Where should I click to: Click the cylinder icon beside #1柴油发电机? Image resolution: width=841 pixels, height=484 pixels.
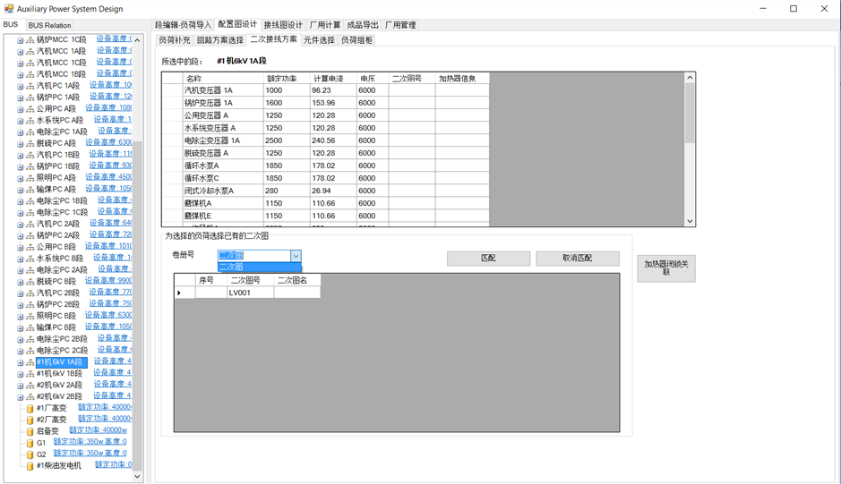(x=30, y=466)
